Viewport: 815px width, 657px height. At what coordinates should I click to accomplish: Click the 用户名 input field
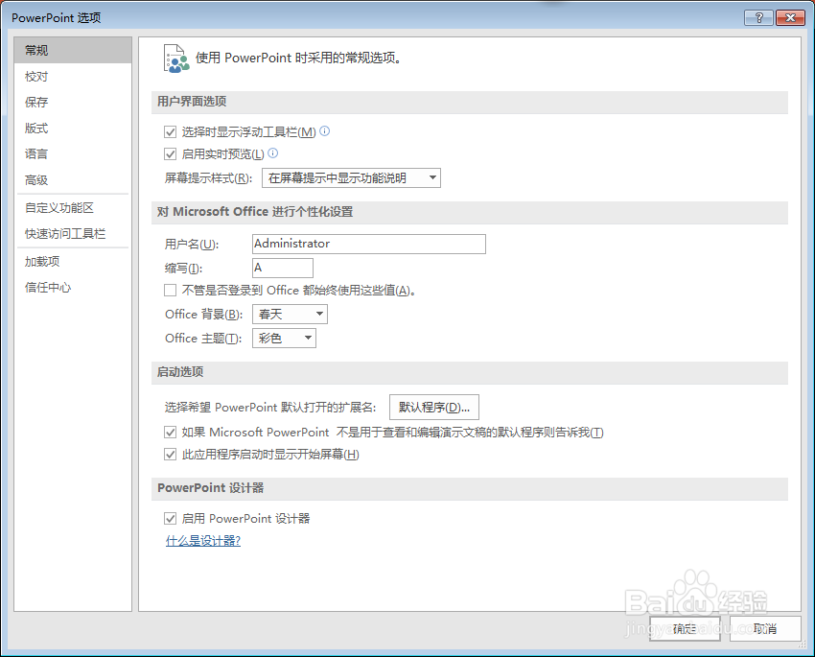tap(369, 244)
